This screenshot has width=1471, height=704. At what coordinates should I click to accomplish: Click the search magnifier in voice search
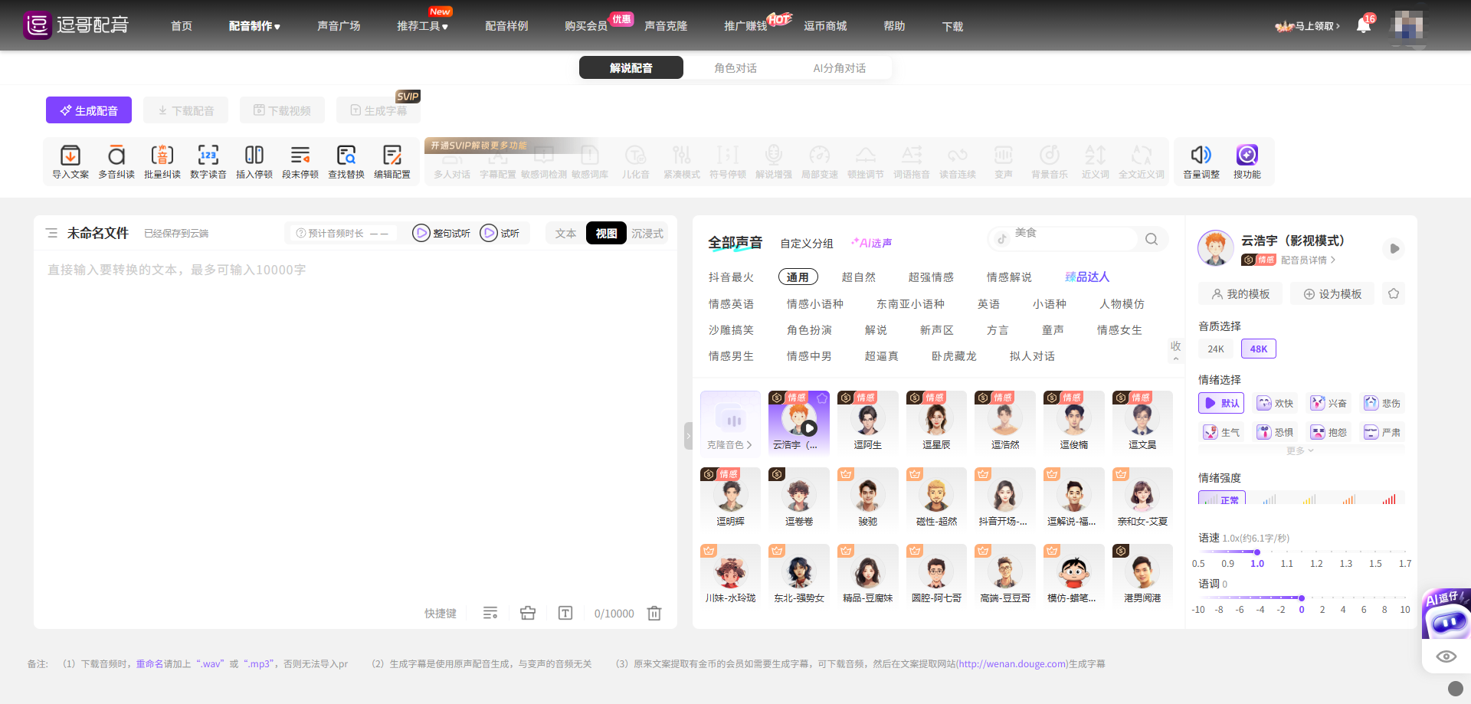pyautogui.click(x=1152, y=239)
